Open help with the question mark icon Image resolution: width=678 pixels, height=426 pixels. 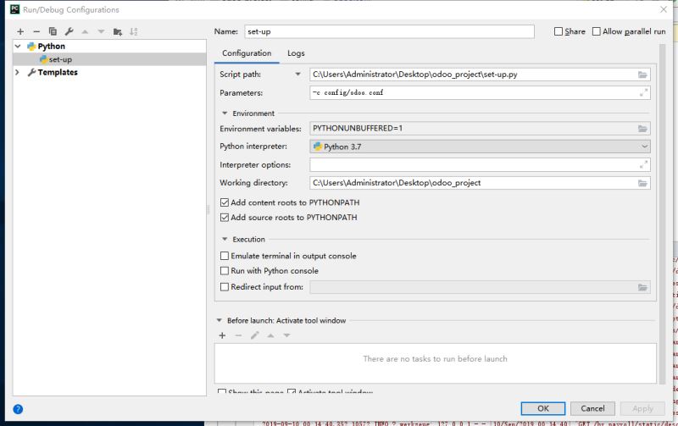(18, 409)
